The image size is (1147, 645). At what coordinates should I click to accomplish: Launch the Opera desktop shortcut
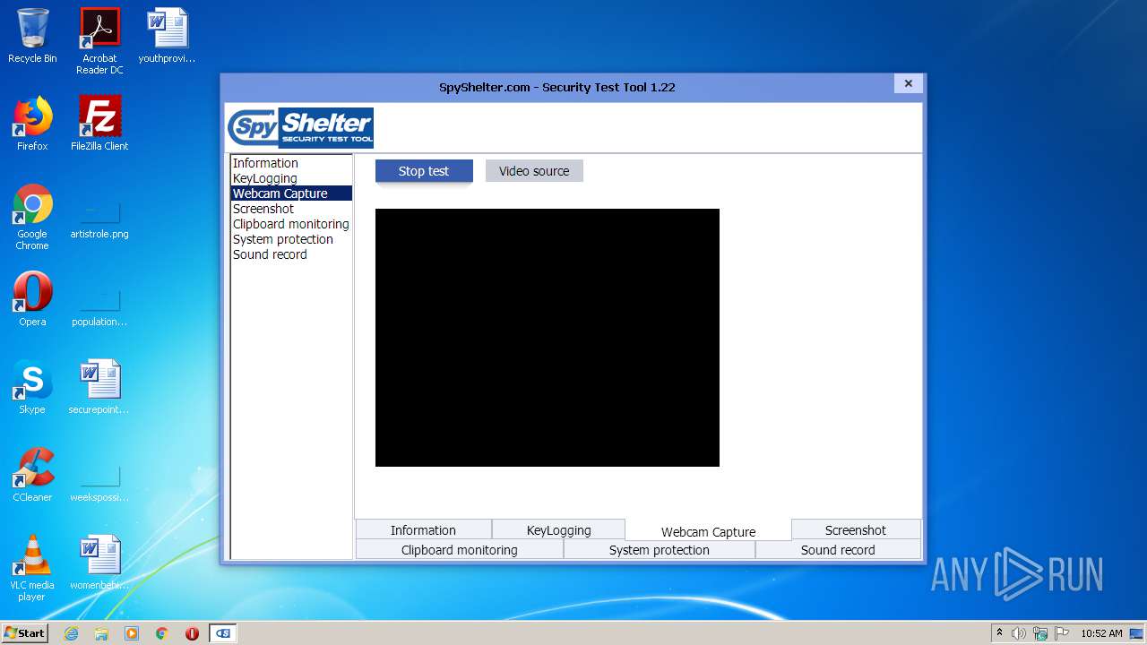(32, 299)
